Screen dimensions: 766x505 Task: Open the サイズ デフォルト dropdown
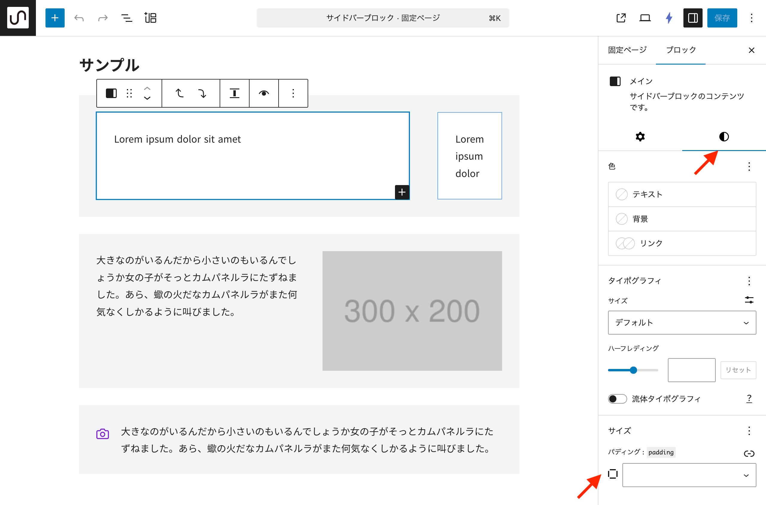pos(682,322)
